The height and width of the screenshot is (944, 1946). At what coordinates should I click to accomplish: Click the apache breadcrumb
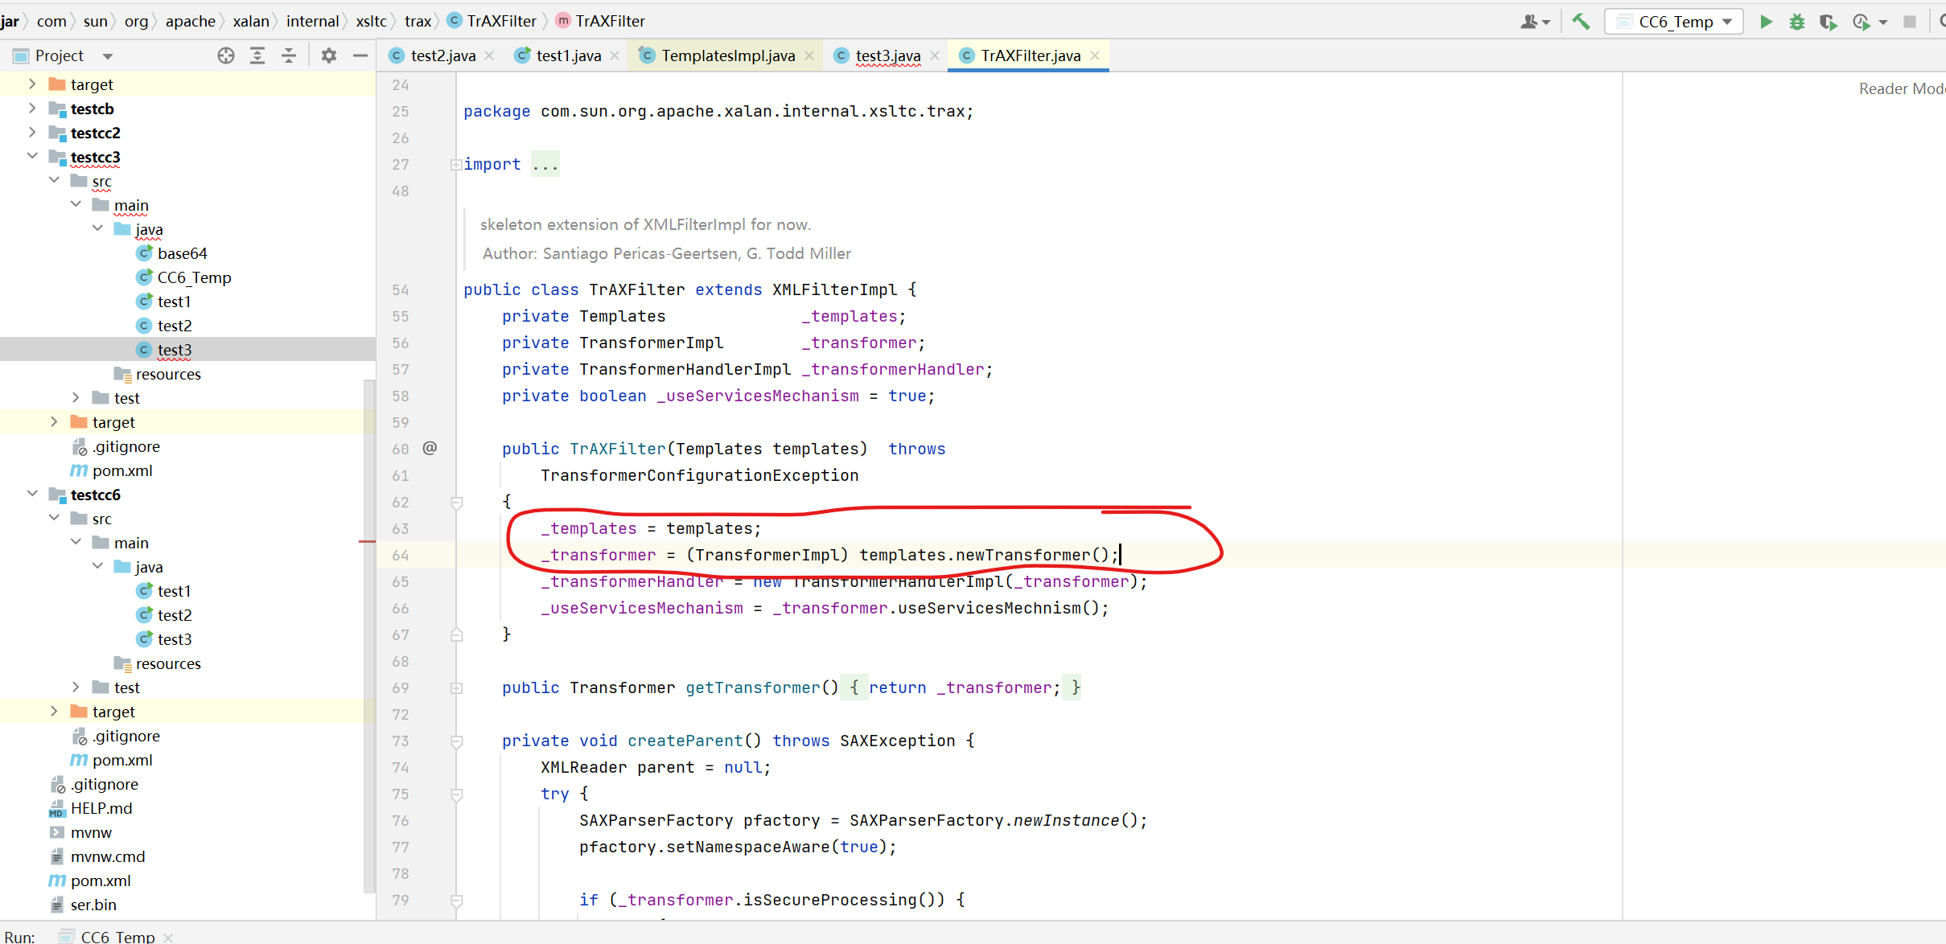(x=191, y=21)
